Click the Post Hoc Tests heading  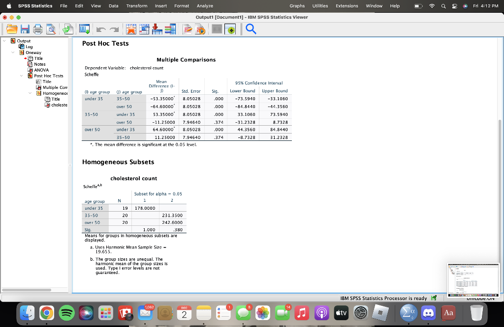click(105, 43)
